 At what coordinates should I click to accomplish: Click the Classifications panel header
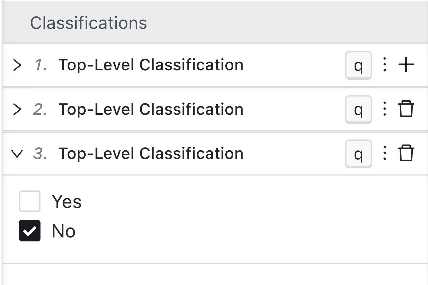88,23
